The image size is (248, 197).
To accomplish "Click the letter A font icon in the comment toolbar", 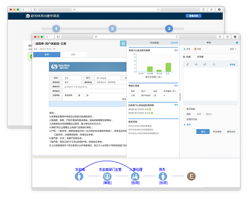I will pyautogui.click(x=214, y=64).
